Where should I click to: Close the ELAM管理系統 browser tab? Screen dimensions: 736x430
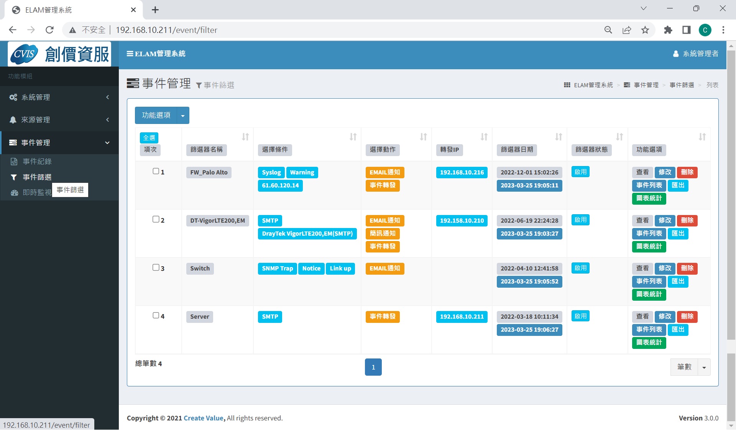point(133,10)
